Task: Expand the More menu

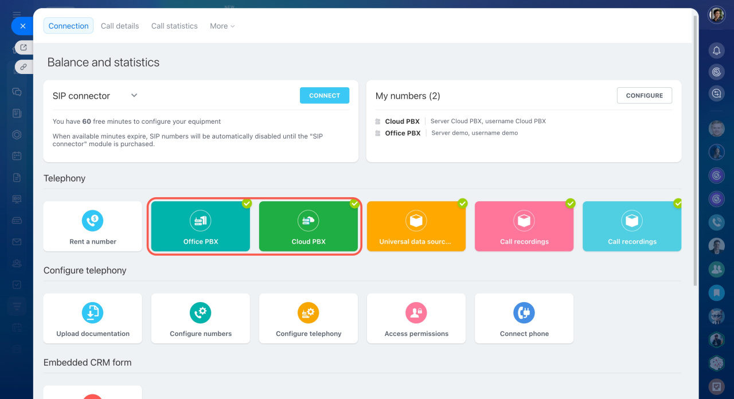Action: pyautogui.click(x=222, y=26)
